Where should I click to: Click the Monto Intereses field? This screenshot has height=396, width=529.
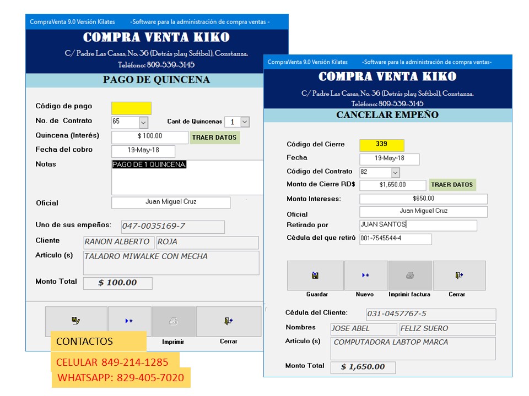(423, 199)
